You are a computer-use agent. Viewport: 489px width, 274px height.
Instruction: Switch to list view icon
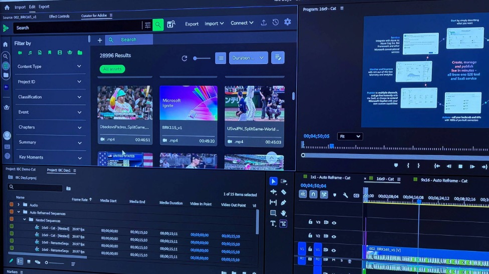tap(221, 58)
